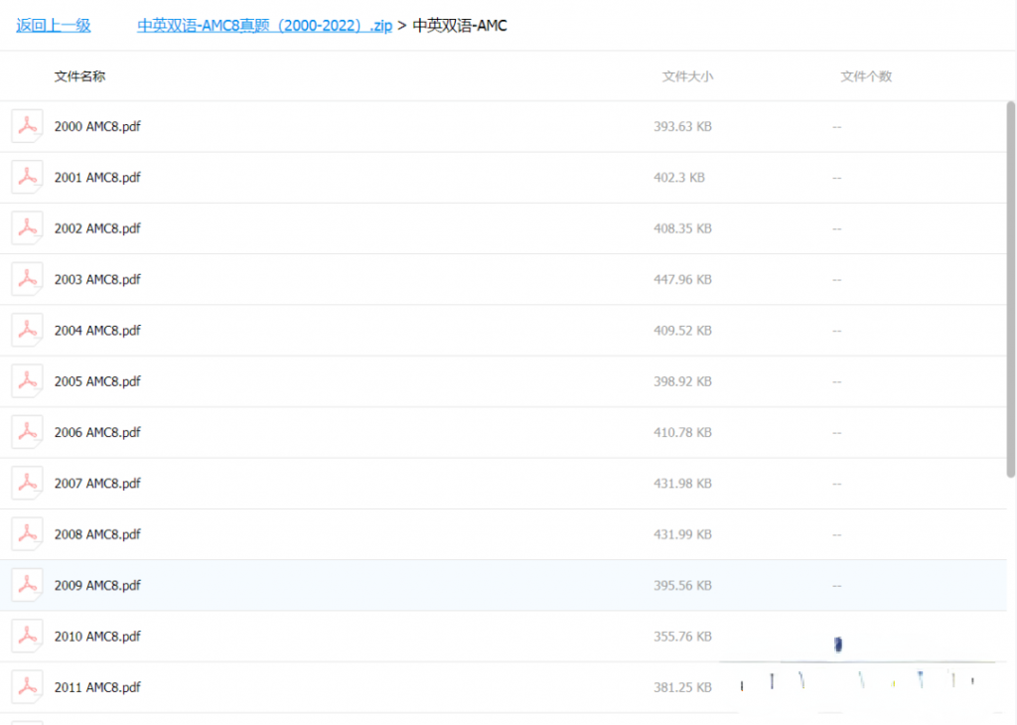Select the file name 2000 AMC8.pdf

click(97, 126)
